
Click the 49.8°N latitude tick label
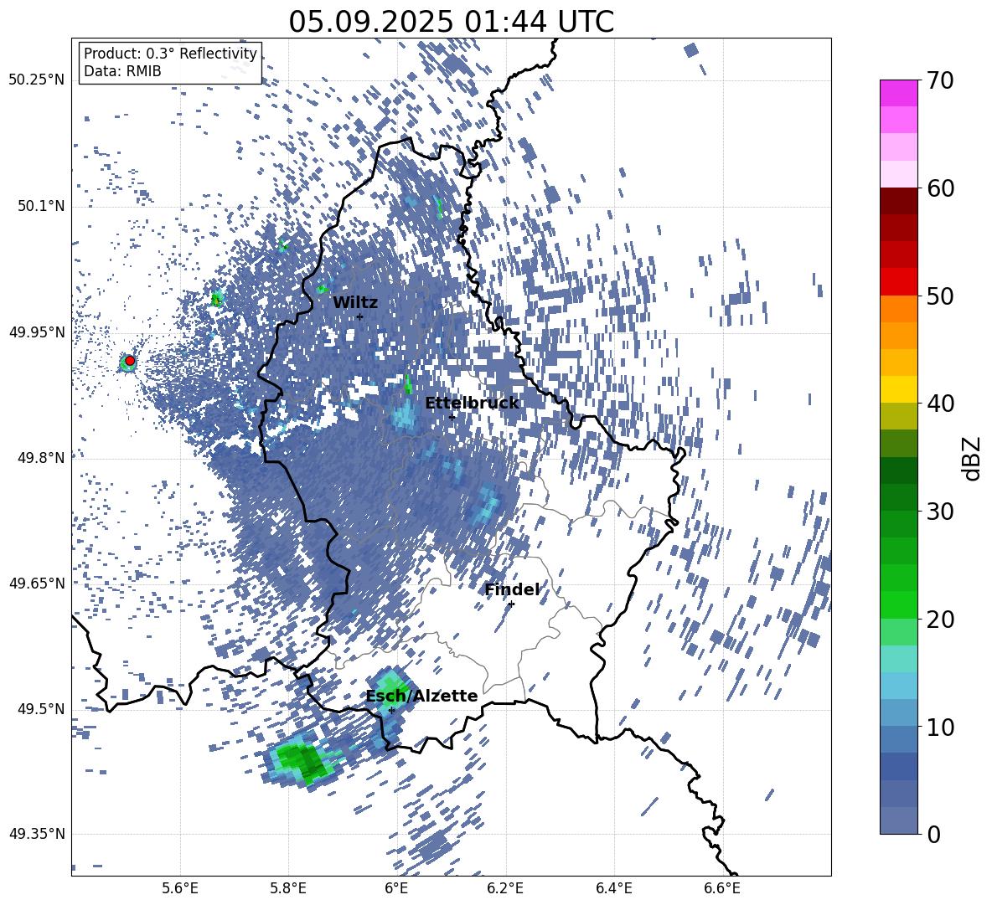[x=41, y=458]
